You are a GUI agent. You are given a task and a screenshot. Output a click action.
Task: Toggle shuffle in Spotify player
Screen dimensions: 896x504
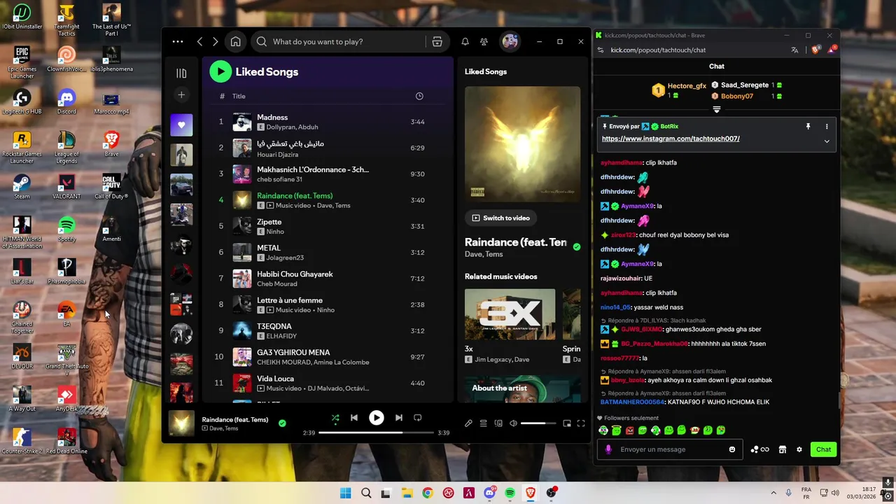click(x=335, y=418)
